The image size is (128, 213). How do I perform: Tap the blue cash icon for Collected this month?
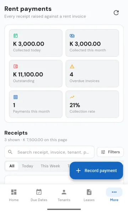(72, 36)
